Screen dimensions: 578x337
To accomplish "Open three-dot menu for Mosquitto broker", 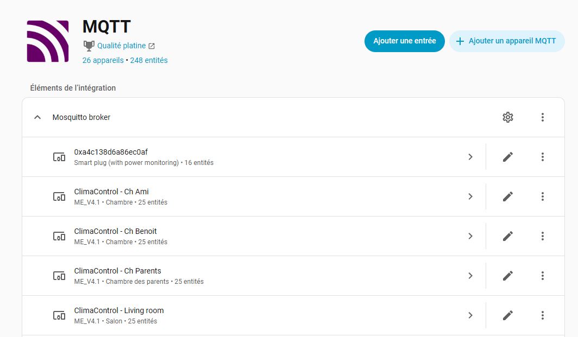I will tap(542, 117).
